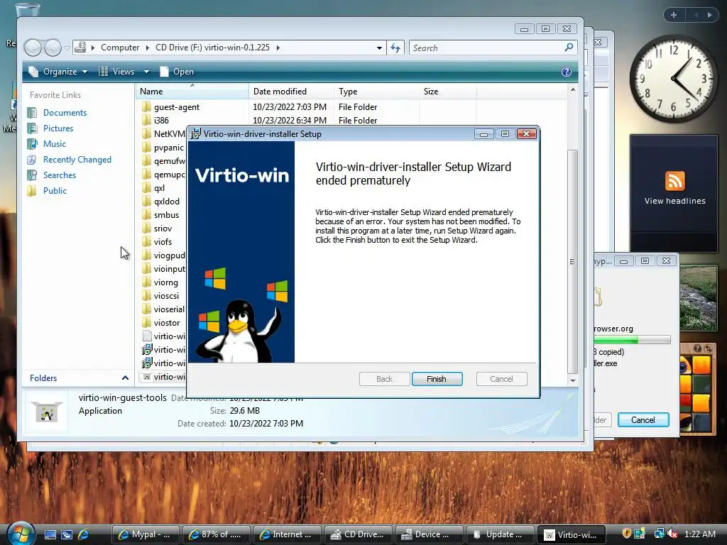Click the Back button in setup wizard
The width and height of the screenshot is (727, 545).
click(x=384, y=379)
